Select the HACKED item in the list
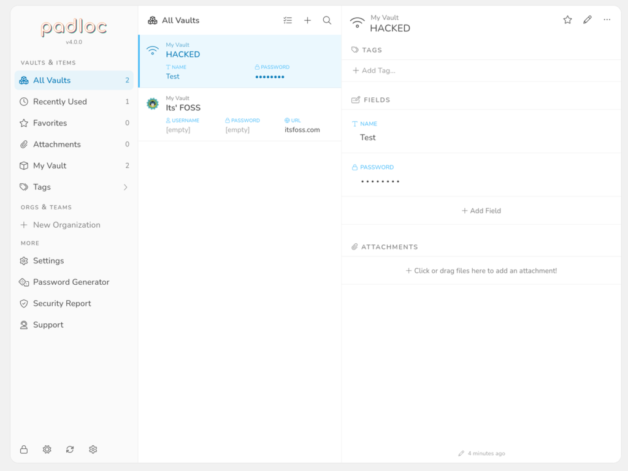This screenshot has width=628, height=471. [x=240, y=61]
